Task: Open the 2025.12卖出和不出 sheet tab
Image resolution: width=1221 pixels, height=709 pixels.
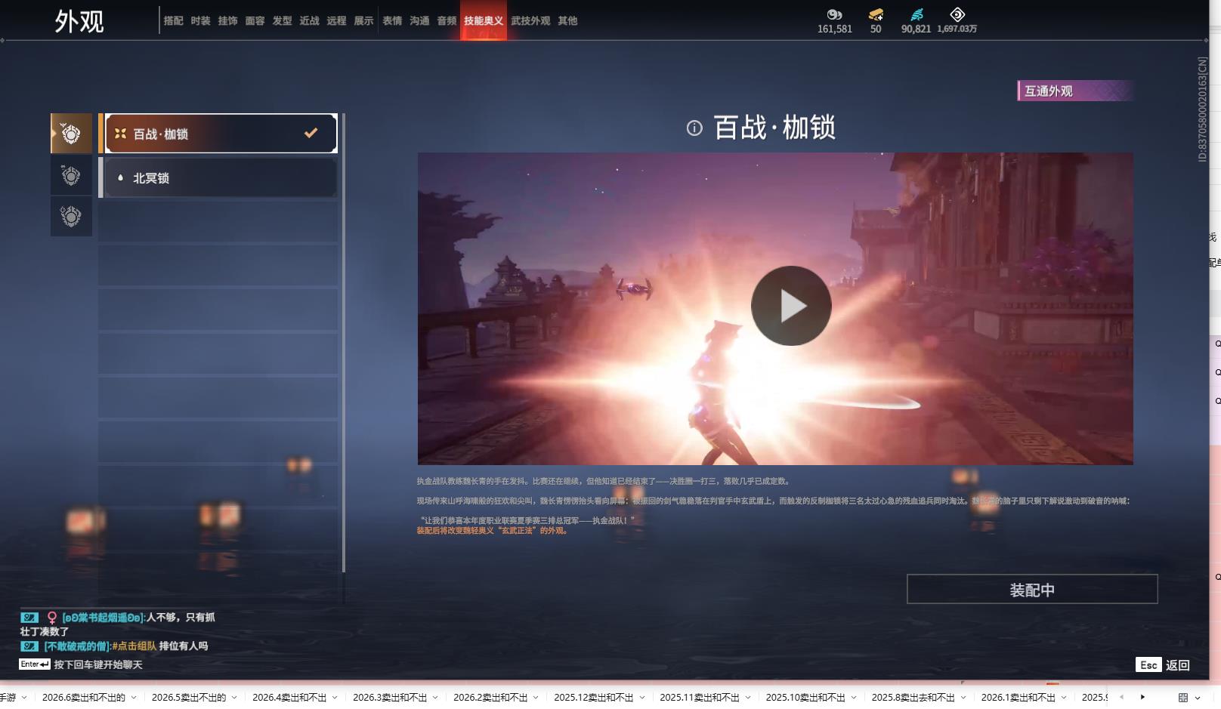Action: coord(593,697)
